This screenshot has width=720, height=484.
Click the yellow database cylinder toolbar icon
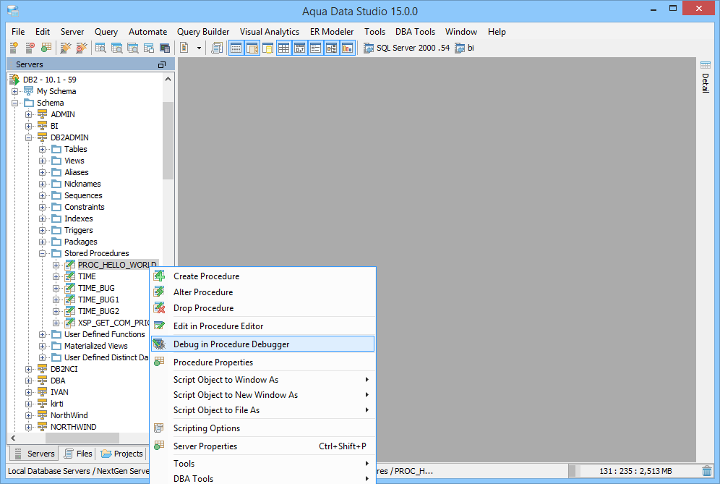[x=267, y=48]
